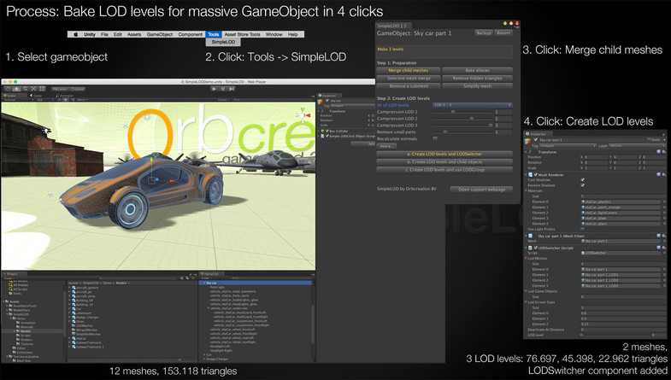
Task: Click the scene orientation gizmo
Action: tap(303, 115)
